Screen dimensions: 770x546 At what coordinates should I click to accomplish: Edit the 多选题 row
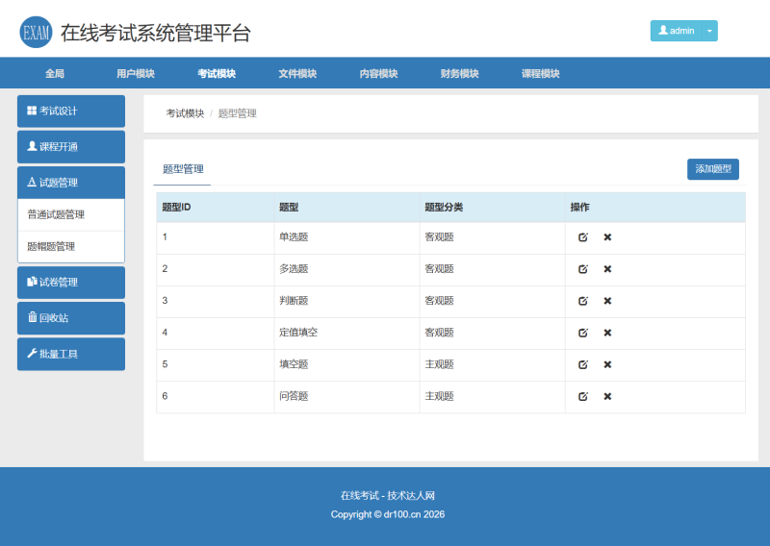583,269
